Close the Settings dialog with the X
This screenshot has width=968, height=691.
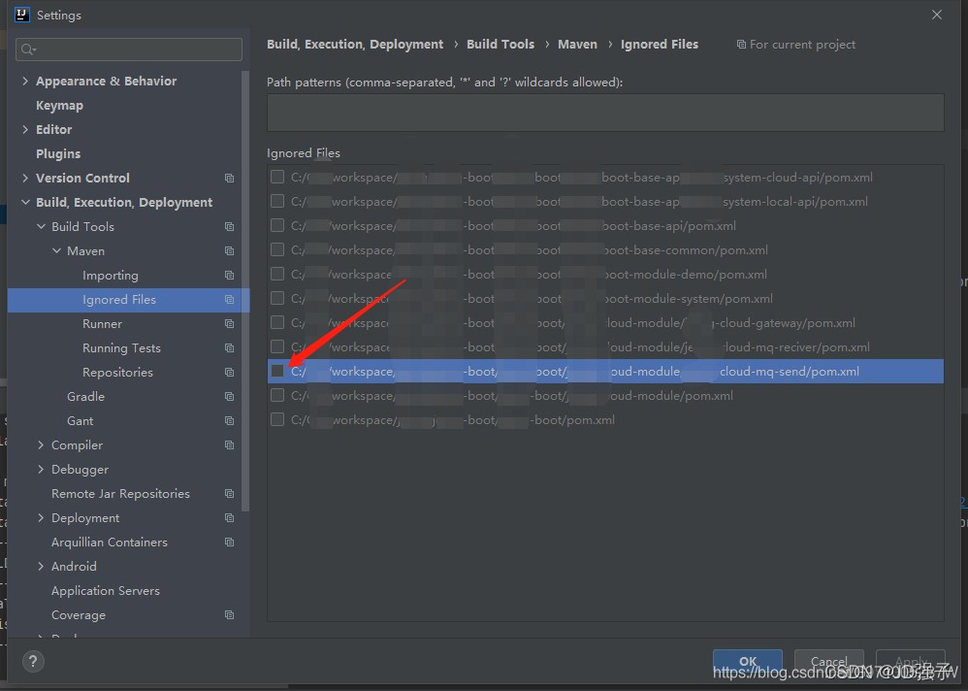click(x=937, y=15)
